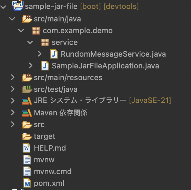Expand RundomMessageService.java members
This screenshot has width=191, height=190.
coord(40,54)
